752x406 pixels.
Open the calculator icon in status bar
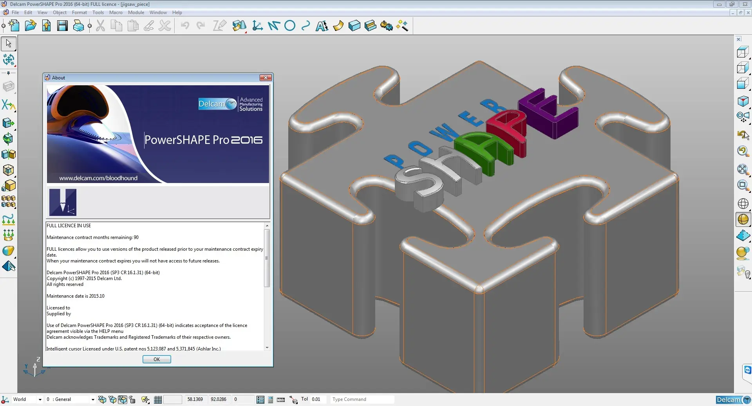[271, 400]
